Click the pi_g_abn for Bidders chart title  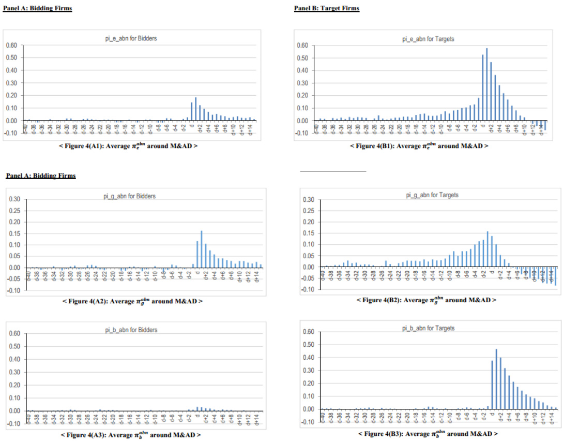130,196
